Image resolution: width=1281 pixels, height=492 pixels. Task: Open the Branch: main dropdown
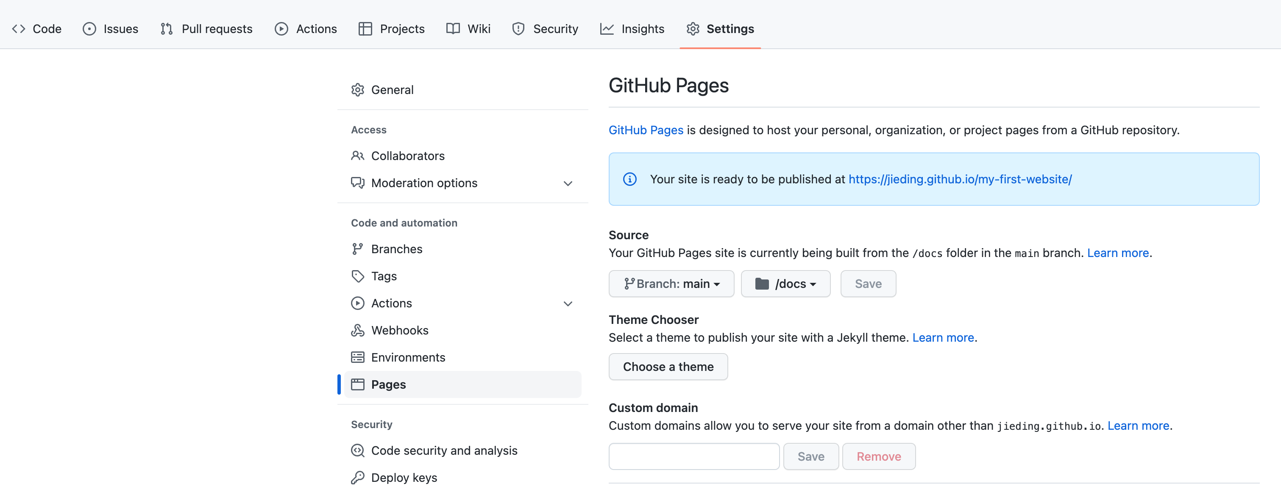671,284
